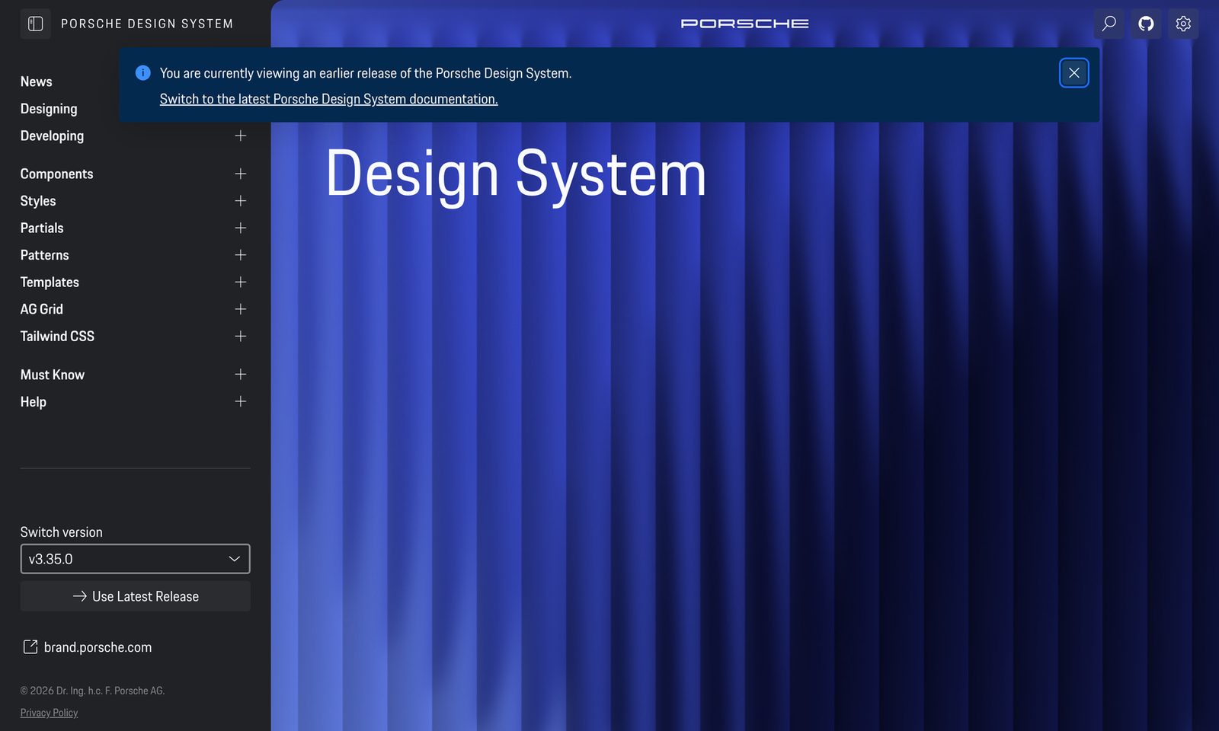The height and width of the screenshot is (731, 1219).
Task: Expand the Components section plus icon
Action: tap(241, 174)
